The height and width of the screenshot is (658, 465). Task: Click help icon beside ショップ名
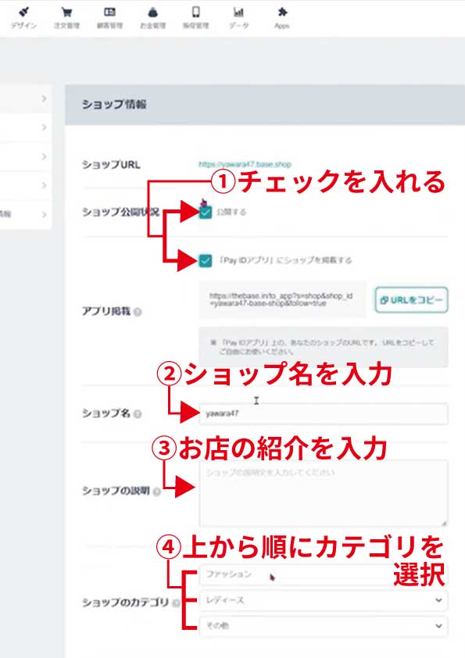138,413
